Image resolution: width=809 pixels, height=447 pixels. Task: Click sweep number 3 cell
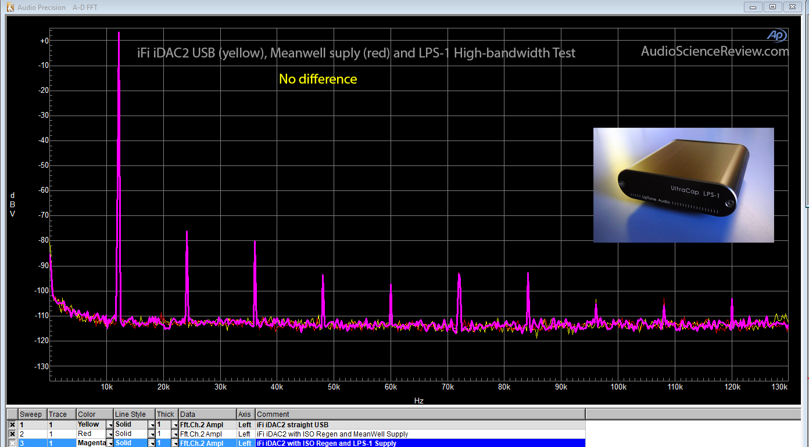32,443
